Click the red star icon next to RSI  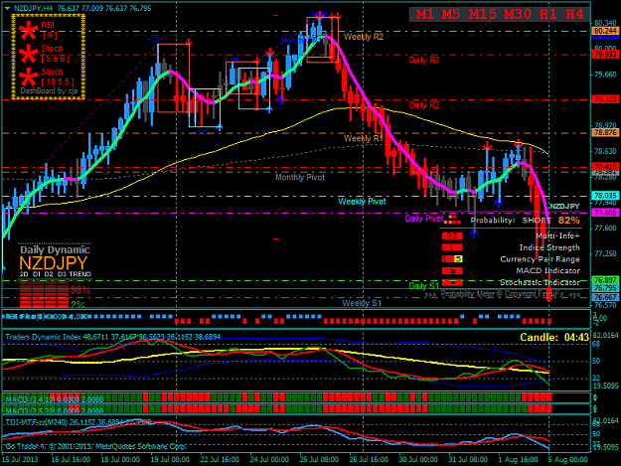click(x=29, y=31)
